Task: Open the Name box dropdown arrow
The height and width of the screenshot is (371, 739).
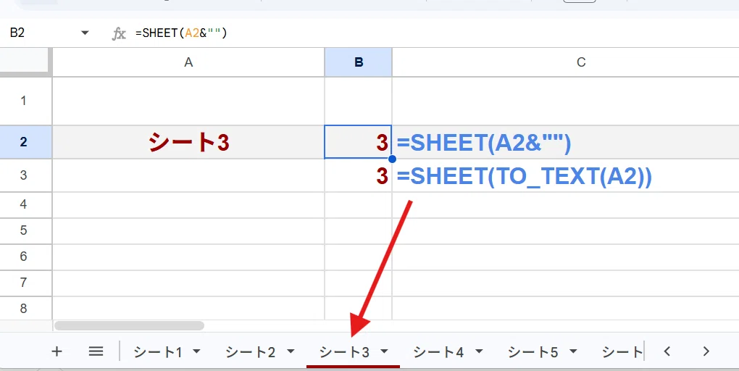Action: [x=85, y=33]
